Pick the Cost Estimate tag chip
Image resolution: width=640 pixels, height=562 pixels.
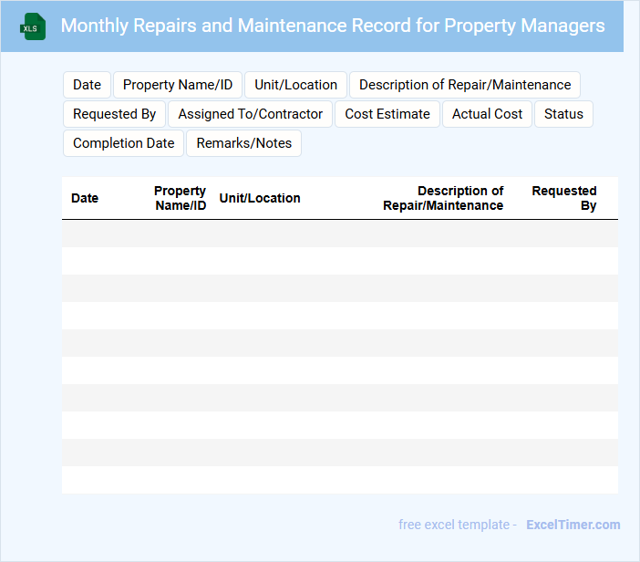tap(387, 114)
